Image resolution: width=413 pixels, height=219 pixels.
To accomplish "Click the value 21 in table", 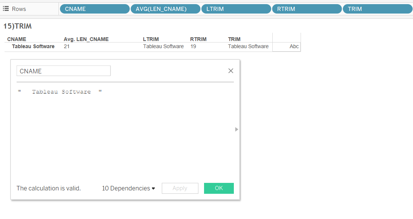I will (67, 47).
